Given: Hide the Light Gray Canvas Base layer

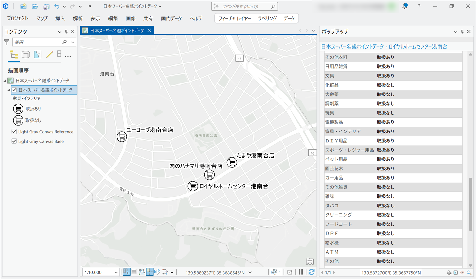Looking at the screenshot, I should point(14,141).
